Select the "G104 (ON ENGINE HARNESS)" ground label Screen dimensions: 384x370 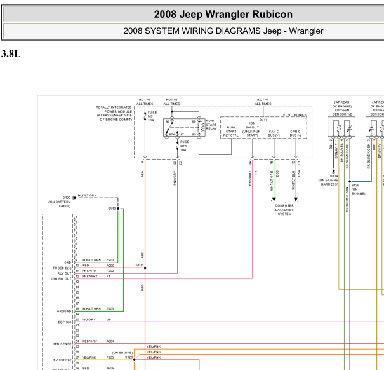click(x=328, y=180)
